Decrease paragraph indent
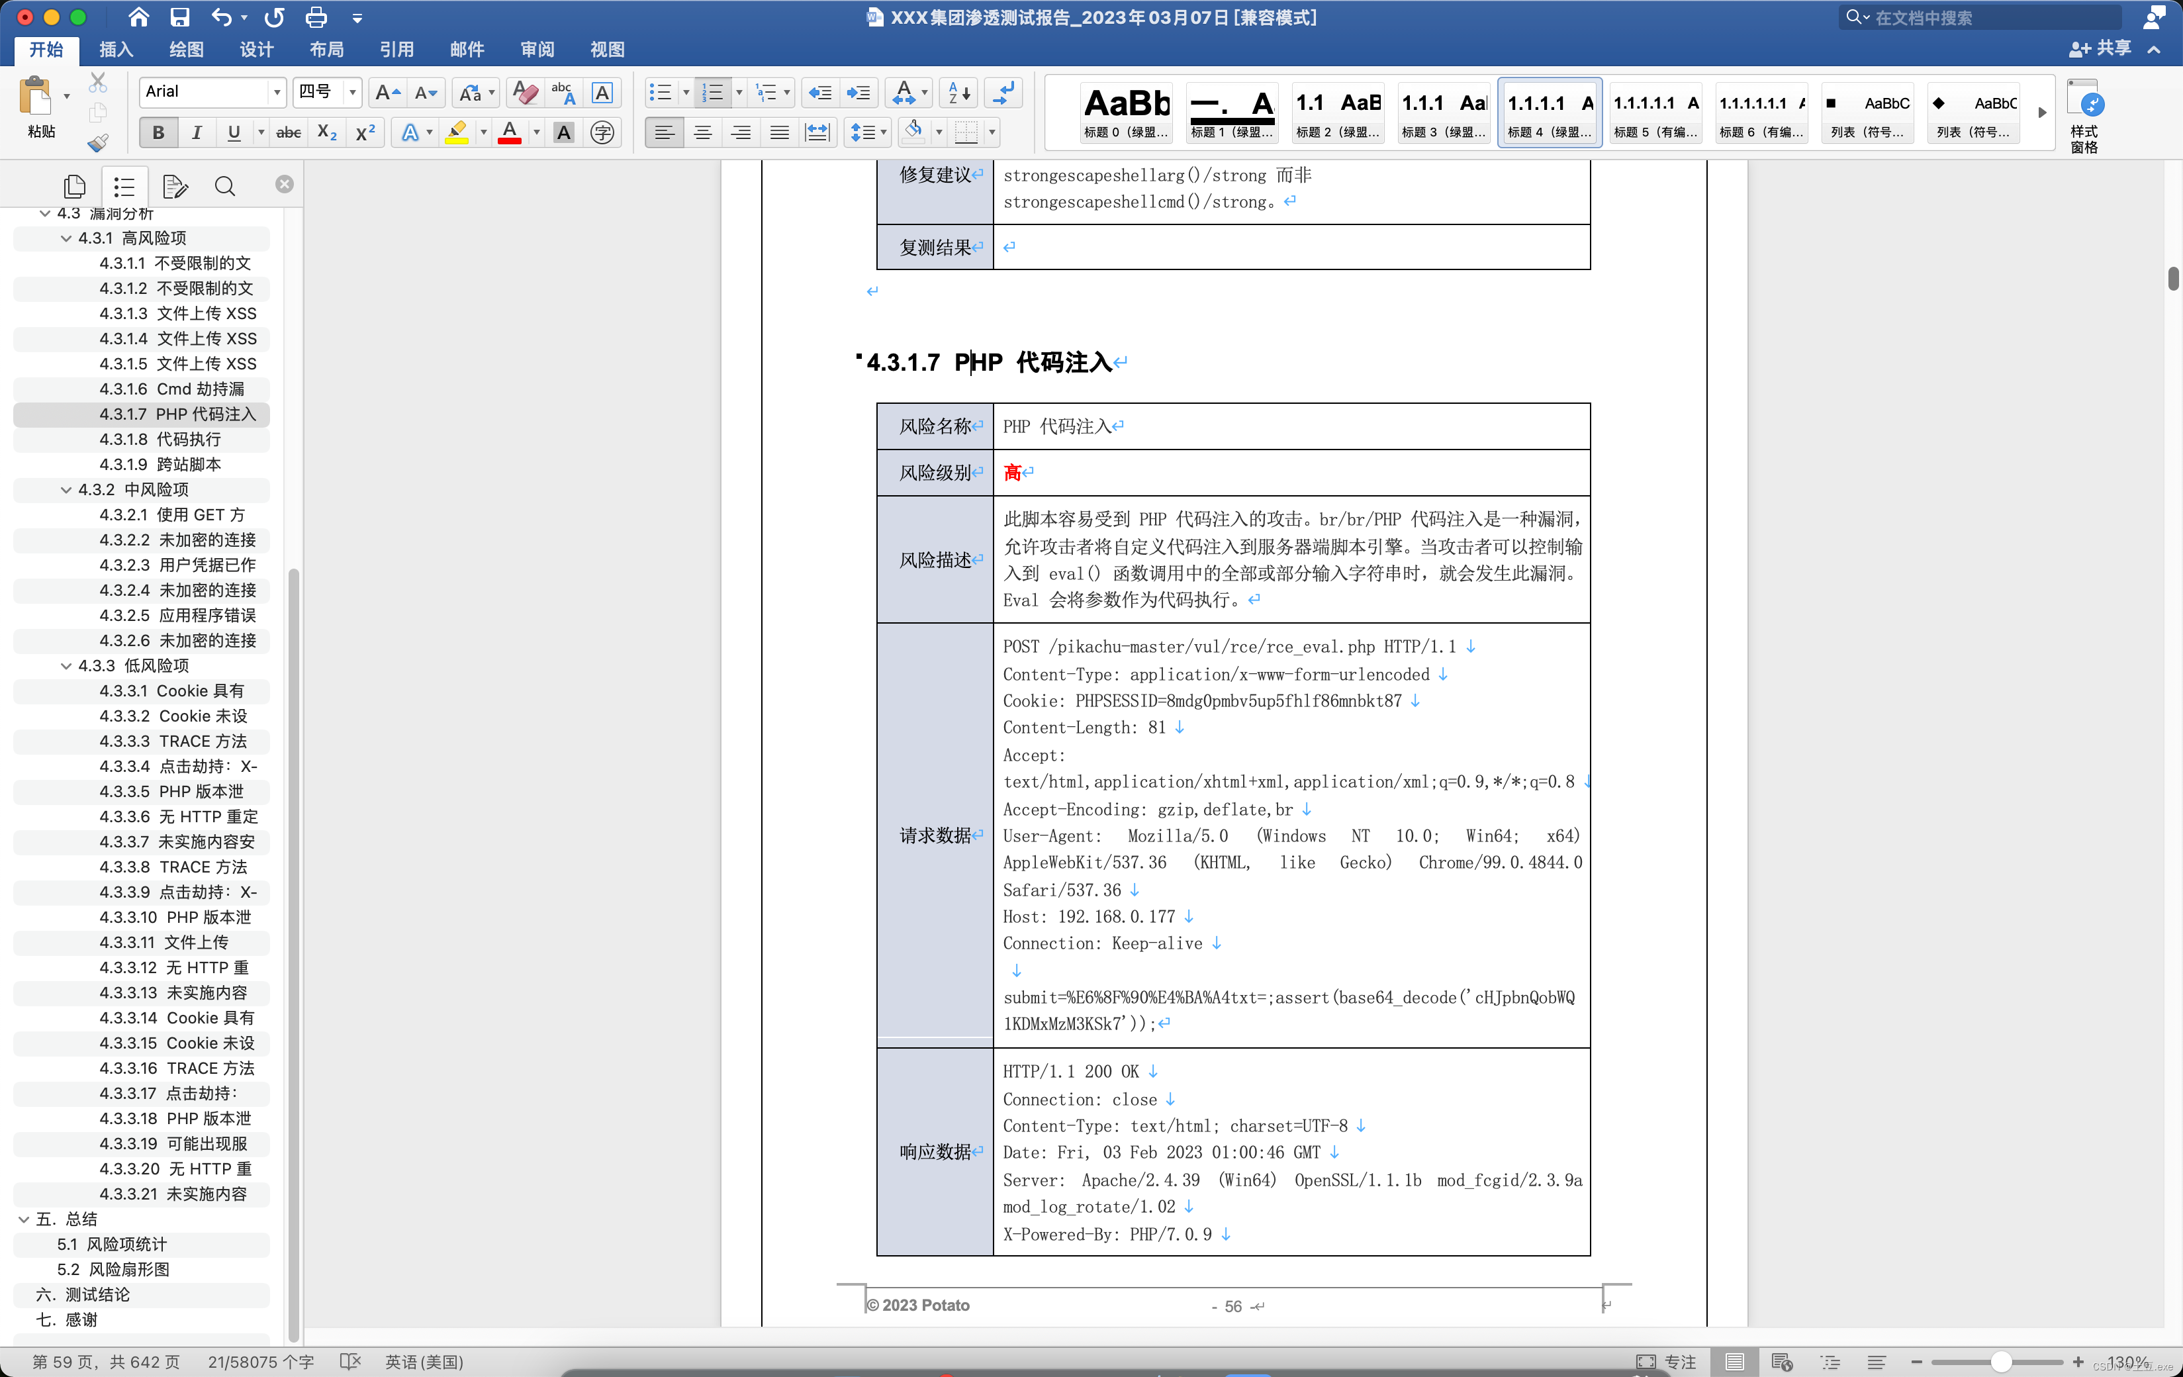 tap(819, 91)
